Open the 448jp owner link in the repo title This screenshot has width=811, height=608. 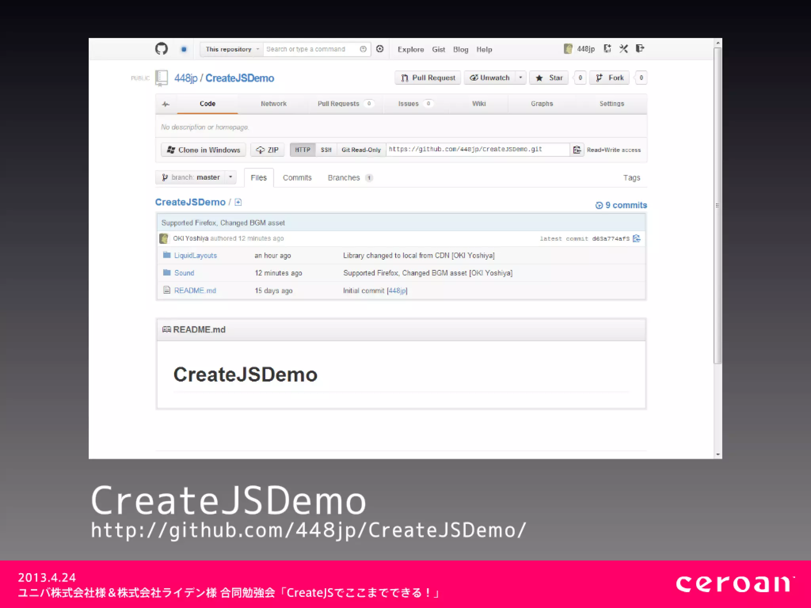click(x=186, y=78)
